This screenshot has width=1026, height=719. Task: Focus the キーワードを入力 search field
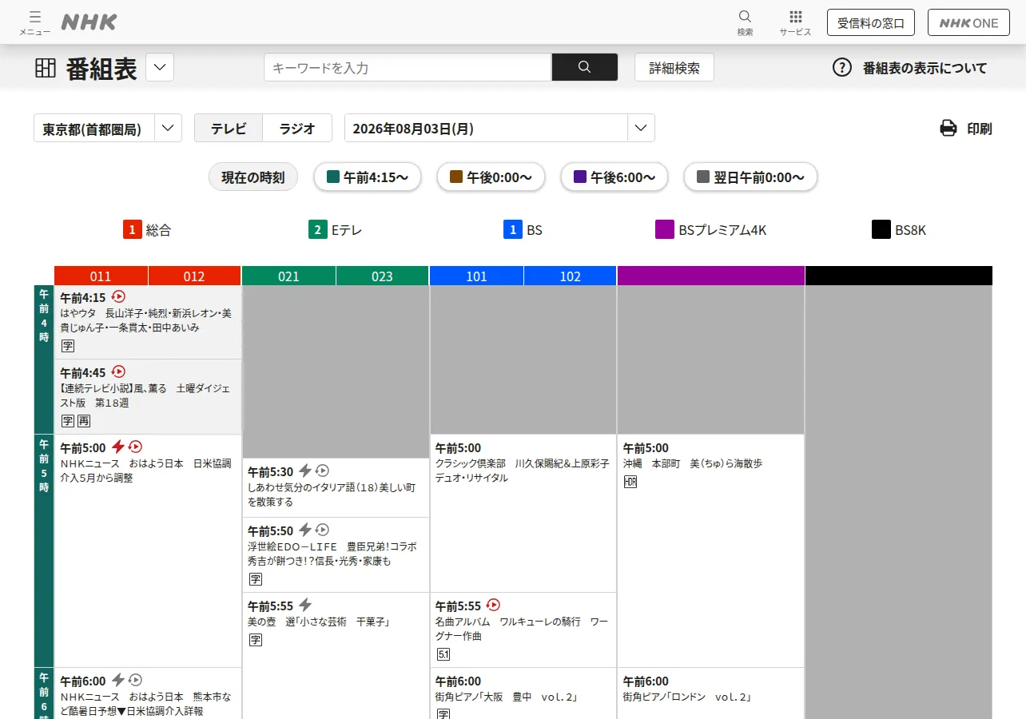point(408,67)
